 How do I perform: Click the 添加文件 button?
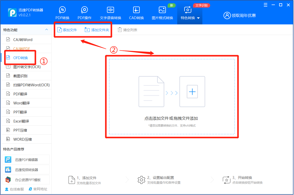tap(67, 30)
